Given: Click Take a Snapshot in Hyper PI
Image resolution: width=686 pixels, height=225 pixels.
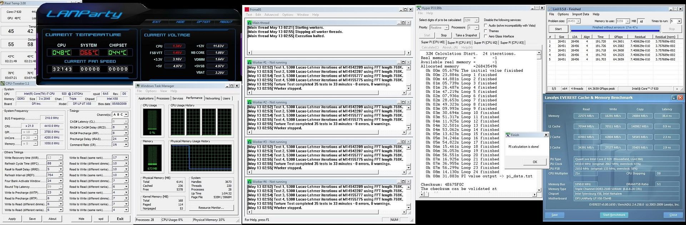Looking at the screenshot, I should 466,35.
